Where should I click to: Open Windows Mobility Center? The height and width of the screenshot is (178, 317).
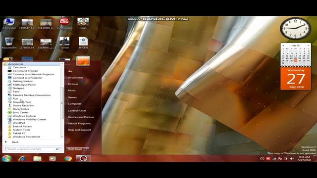pyautogui.click(x=29, y=120)
